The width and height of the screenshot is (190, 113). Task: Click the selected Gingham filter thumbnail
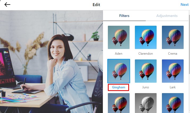[x=119, y=71]
